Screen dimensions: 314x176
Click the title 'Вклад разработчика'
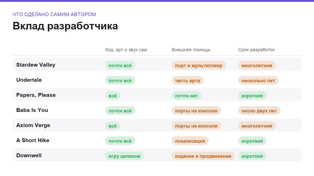click(65, 26)
